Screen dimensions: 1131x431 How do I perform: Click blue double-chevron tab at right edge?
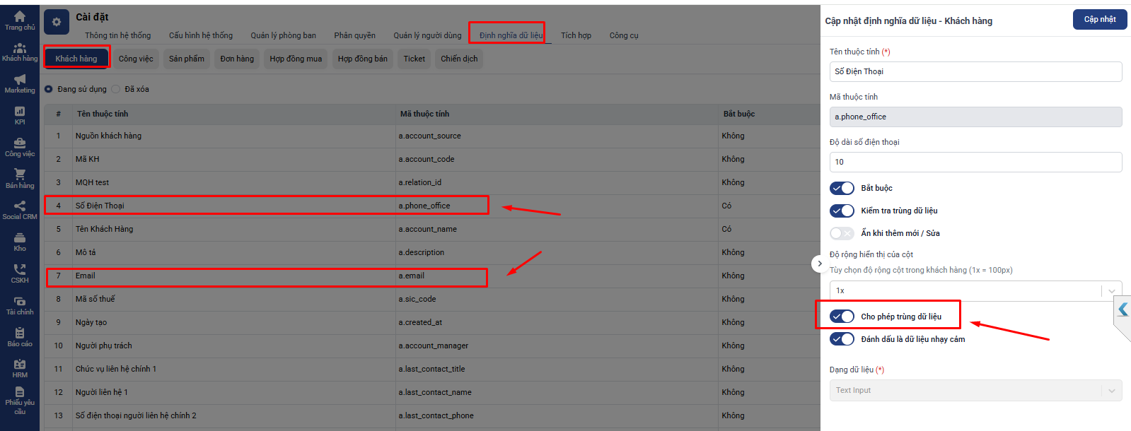click(x=1123, y=309)
